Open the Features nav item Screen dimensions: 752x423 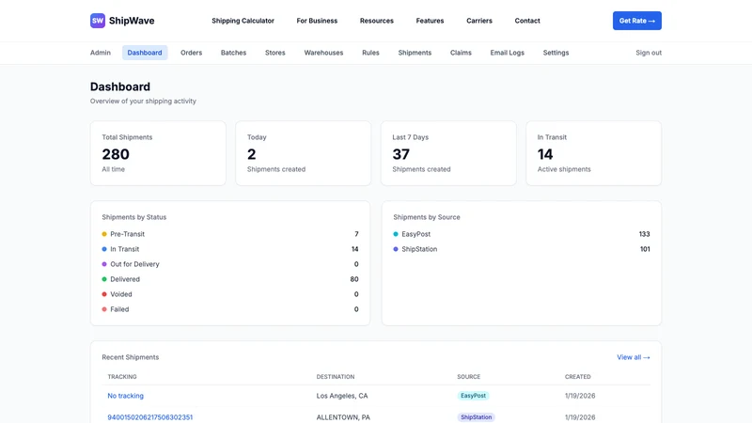430,21
